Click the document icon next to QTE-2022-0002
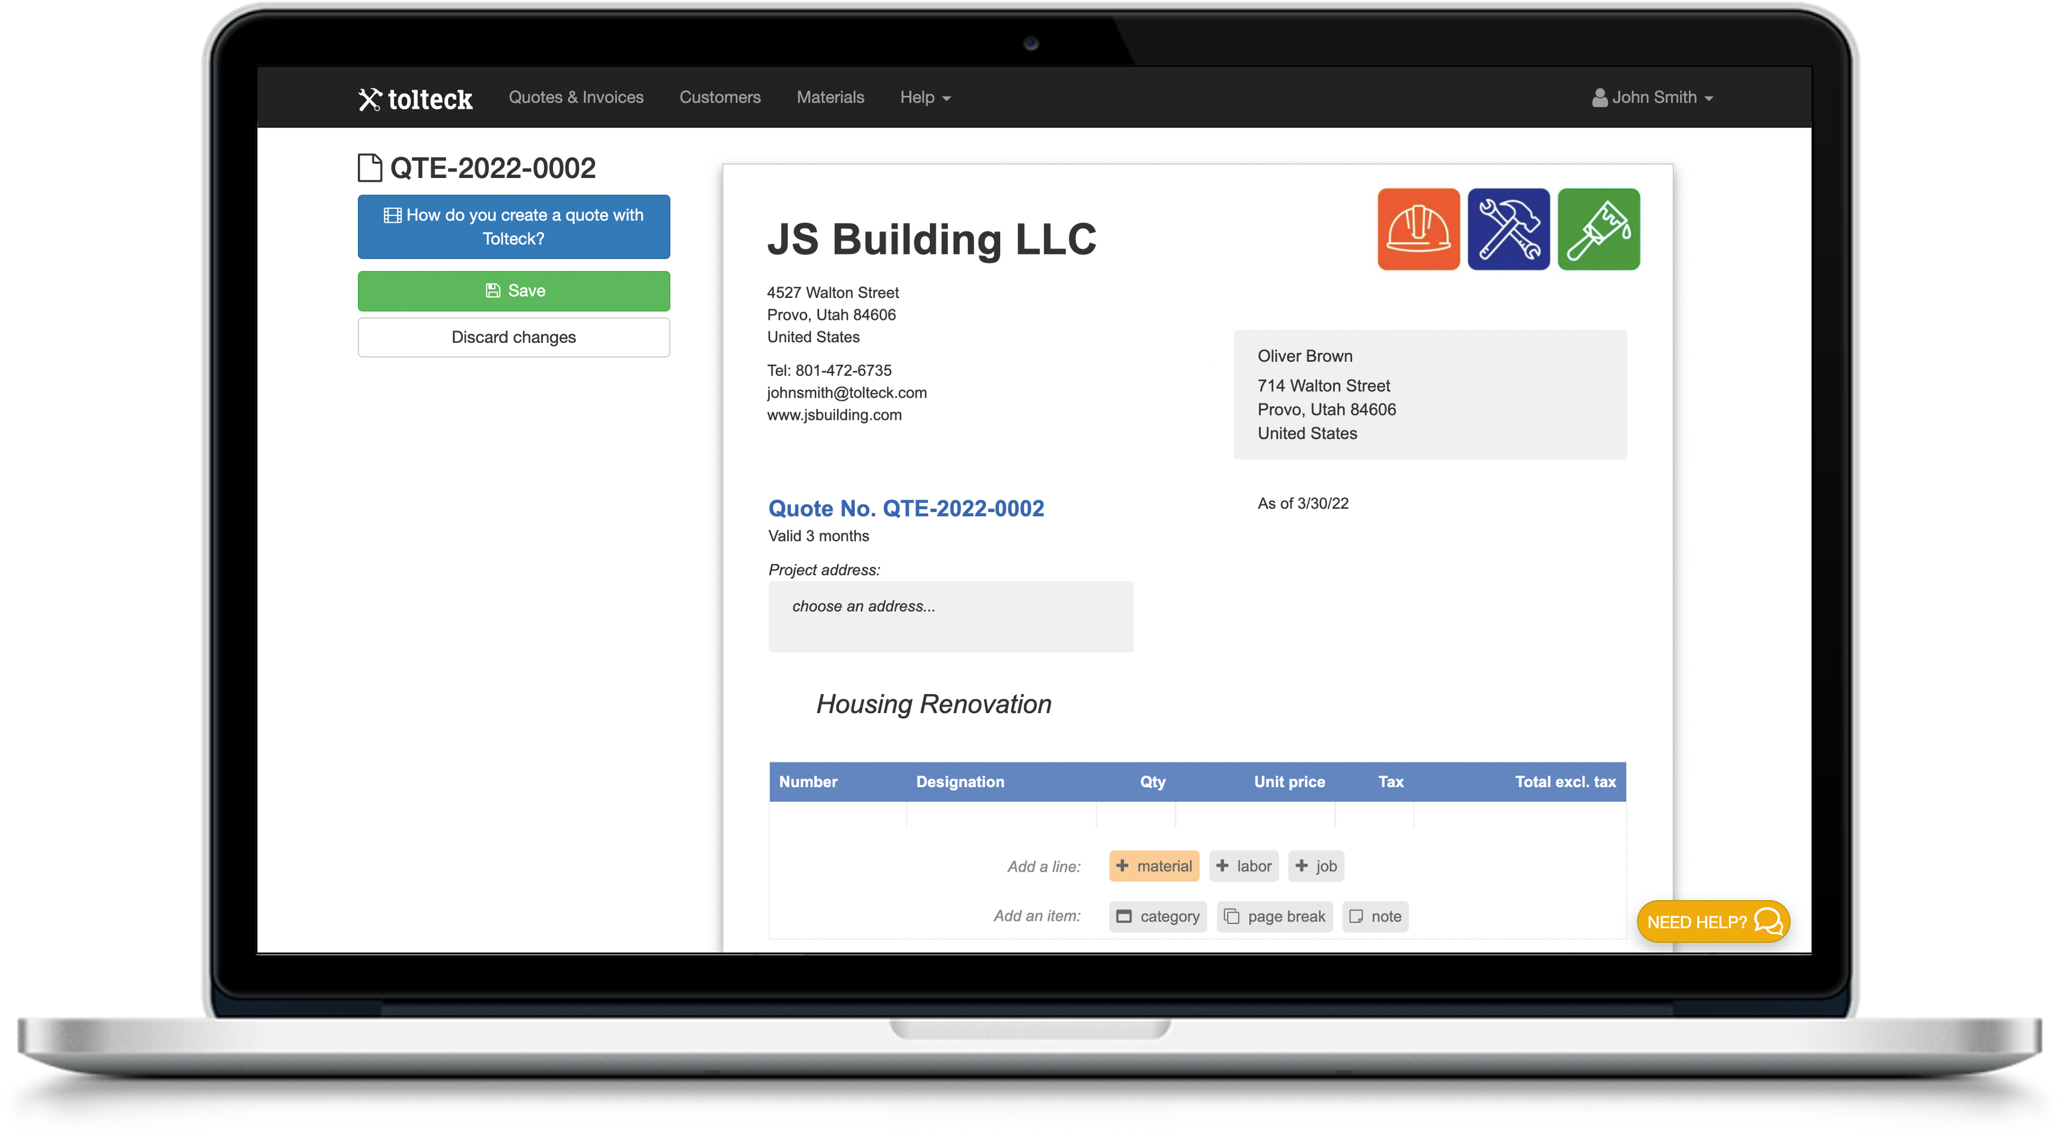 click(369, 168)
